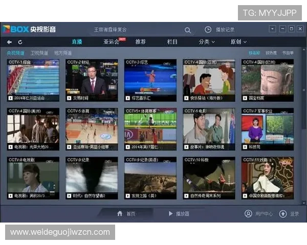Click the 登录 upload-arrow icon
Viewport: 307px width, 245px height.
click(283, 214)
